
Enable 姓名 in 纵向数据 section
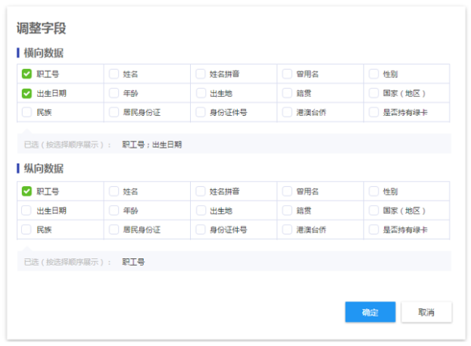[114, 192]
